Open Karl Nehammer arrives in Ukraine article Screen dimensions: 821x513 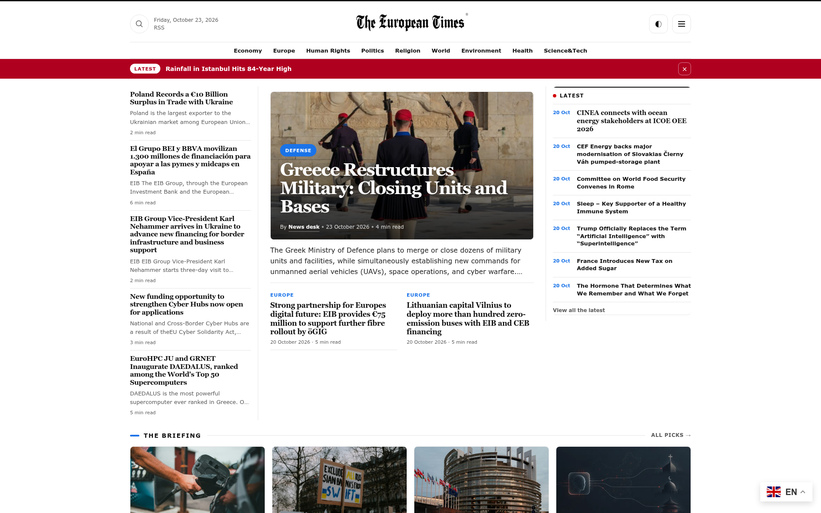(187, 234)
